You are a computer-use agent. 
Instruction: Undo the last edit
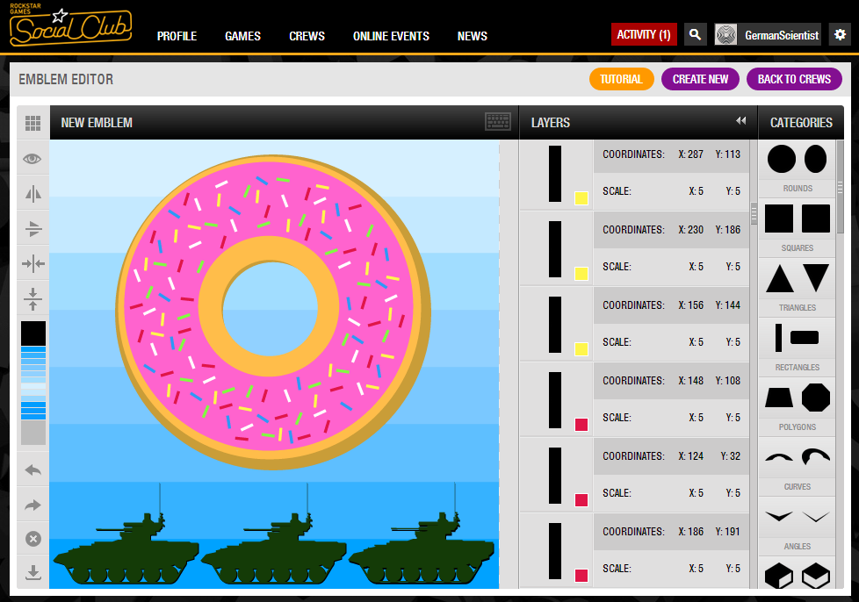[32, 470]
